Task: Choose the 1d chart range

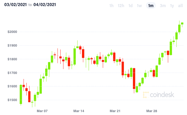Action: (131, 6)
